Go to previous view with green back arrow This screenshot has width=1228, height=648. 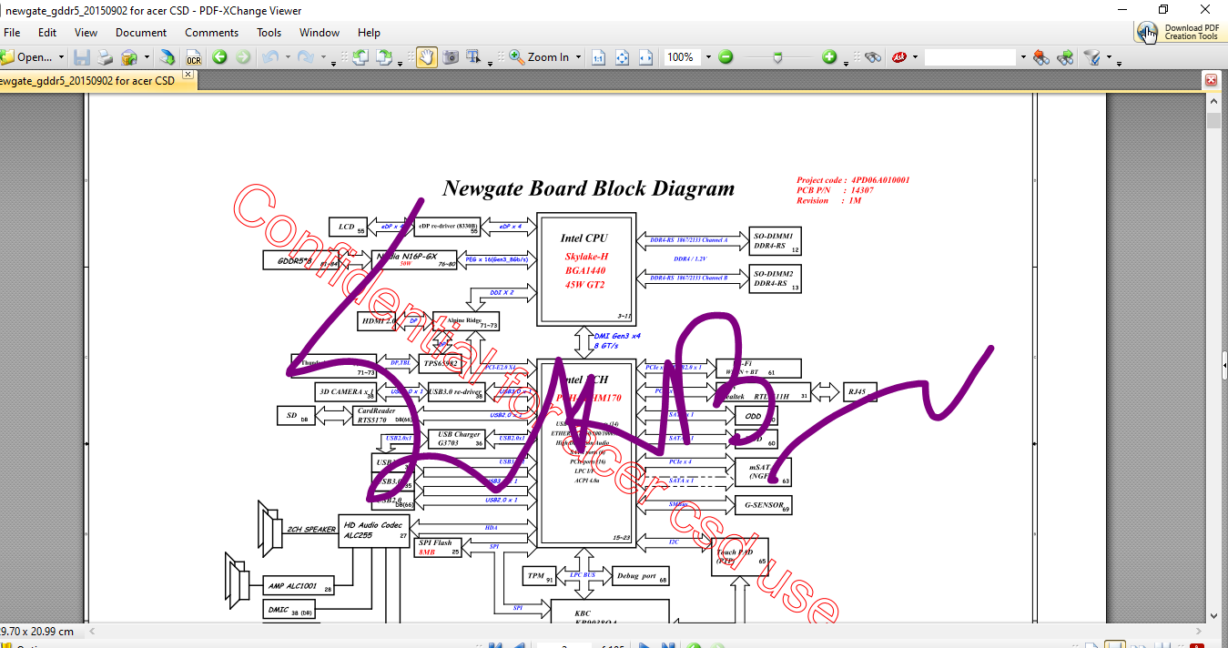click(219, 57)
